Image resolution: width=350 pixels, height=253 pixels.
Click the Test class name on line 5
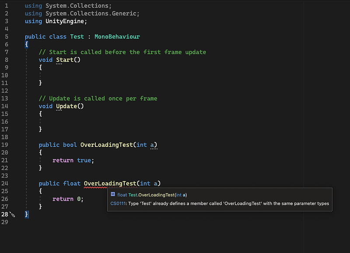pyautogui.click(x=76, y=36)
